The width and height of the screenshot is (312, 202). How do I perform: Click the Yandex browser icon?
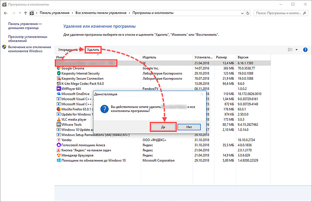coord(58,140)
